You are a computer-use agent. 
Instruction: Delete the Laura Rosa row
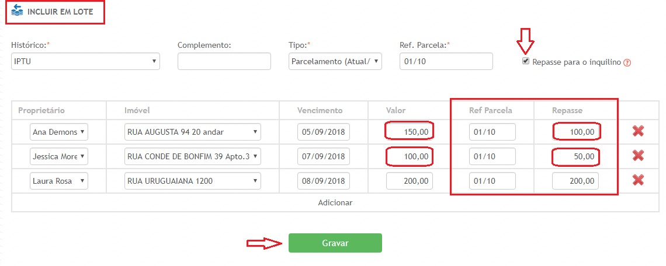[638, 180]
